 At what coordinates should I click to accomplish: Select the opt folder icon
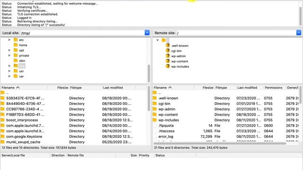pyautogui.click(x=16, y=51)
